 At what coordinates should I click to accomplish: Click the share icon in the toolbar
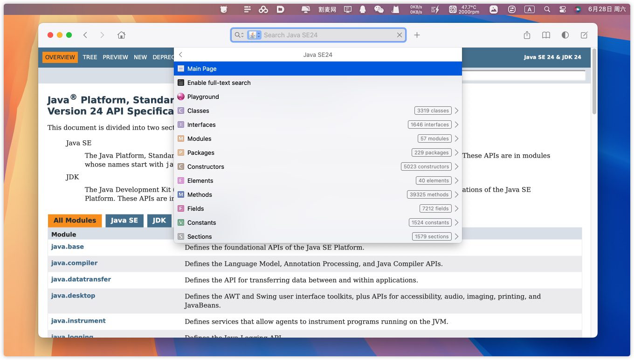(527, 35)
